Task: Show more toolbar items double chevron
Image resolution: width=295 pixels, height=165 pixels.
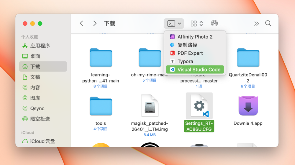Action: click(256, 24)
